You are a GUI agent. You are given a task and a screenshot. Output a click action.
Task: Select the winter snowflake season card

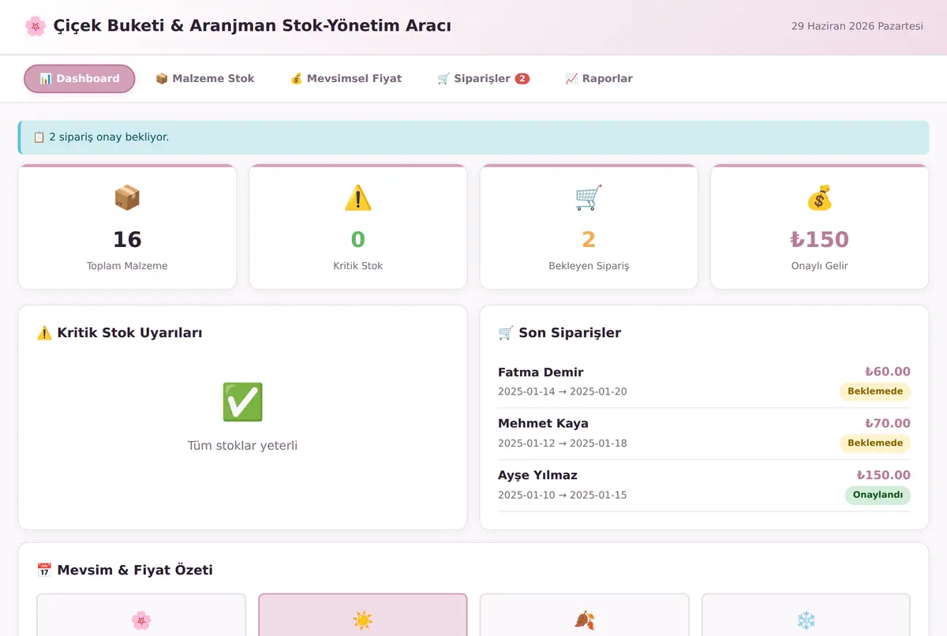(806, 615)
